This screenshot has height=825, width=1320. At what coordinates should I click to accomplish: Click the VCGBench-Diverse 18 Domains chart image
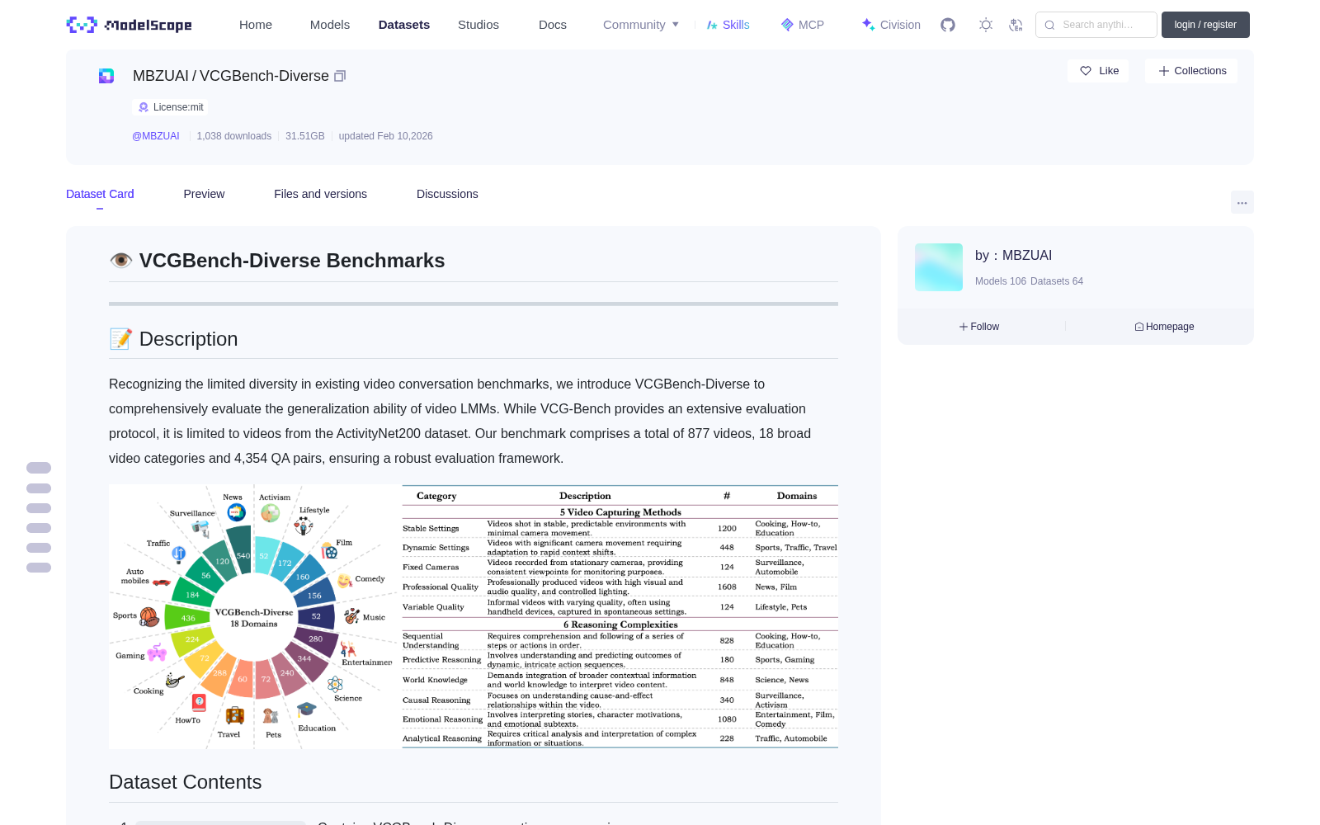[254, 616]
